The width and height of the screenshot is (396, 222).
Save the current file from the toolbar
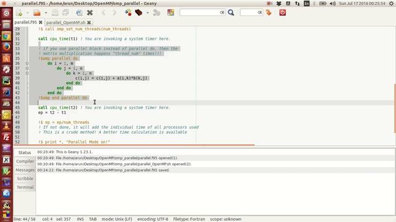point(55,12)
